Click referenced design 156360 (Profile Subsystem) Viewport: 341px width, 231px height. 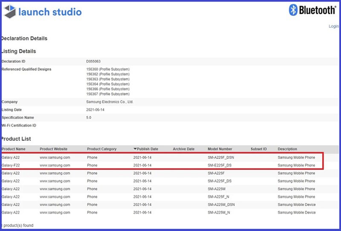(x=108, y=69)
